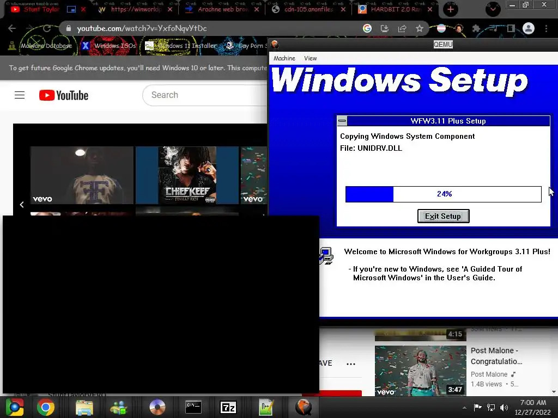Open the volume control in tray
558x418 pixels.
coord(504,407)
